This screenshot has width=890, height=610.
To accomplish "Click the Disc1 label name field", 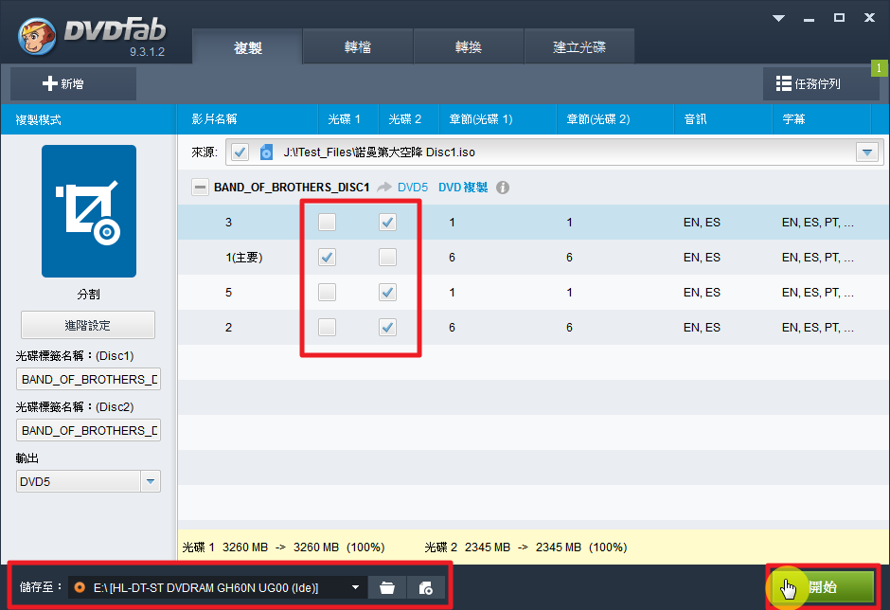I will tap(88, 379).
